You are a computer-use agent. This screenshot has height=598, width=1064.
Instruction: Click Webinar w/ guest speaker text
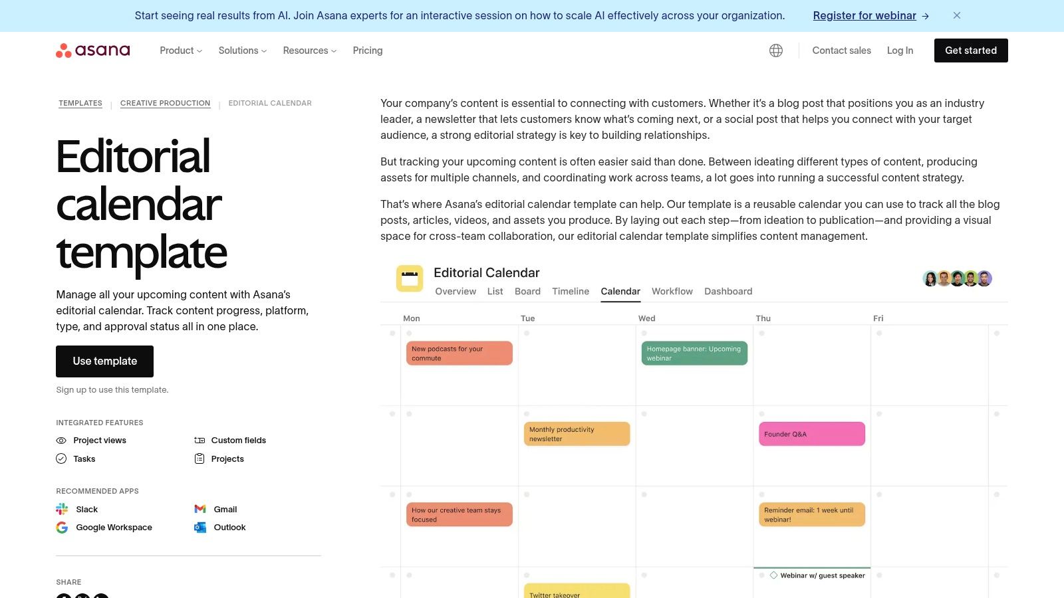point(823,575)
